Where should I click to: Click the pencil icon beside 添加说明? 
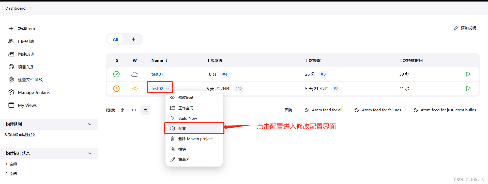click(456, 28)
